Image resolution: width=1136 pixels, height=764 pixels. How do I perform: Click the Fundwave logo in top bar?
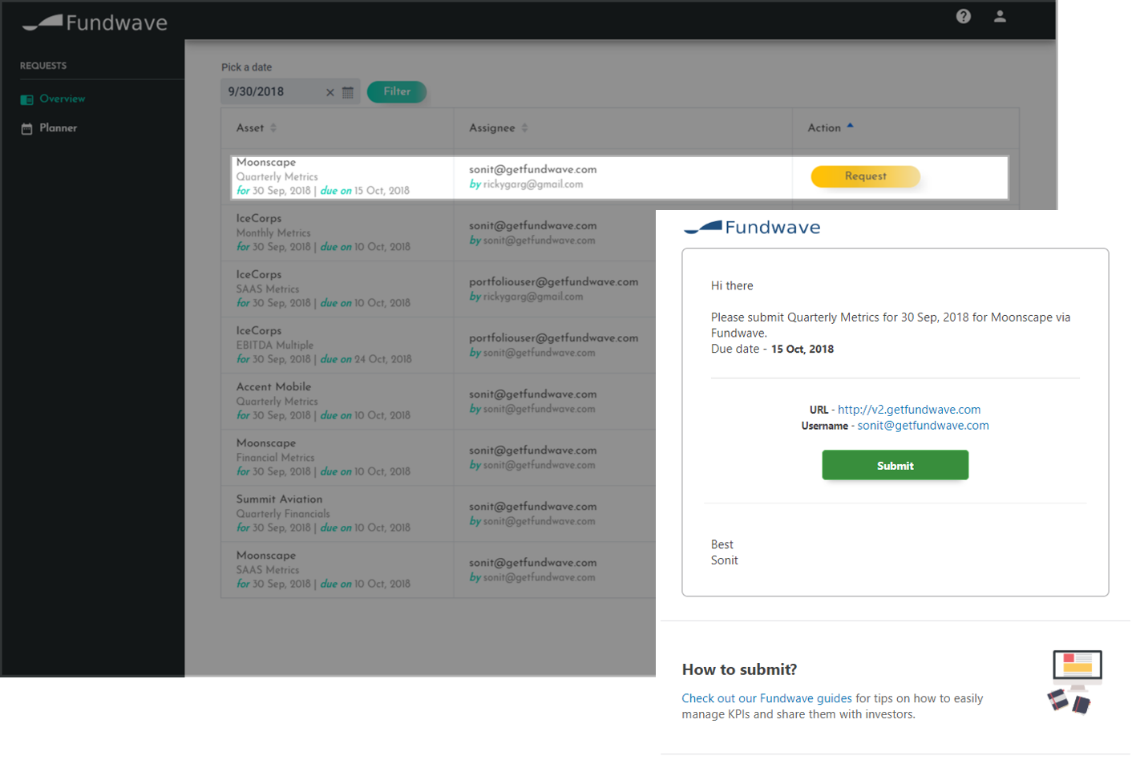95,22
